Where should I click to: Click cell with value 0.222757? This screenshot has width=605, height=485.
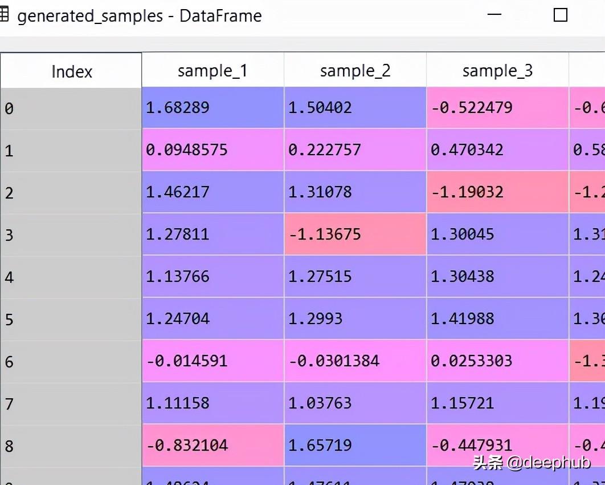point(355,149)
